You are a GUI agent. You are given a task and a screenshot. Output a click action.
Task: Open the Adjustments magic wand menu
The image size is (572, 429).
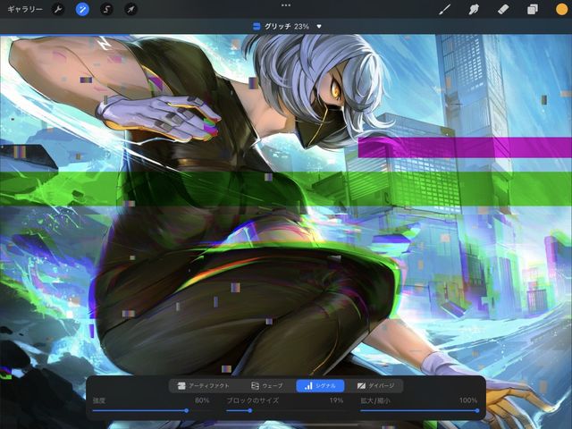[x=82, y=9]
